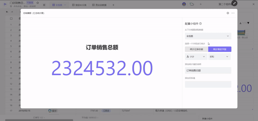
Task: Click the horizontal scrollbar at table bottom
Action: click(39, 120)
